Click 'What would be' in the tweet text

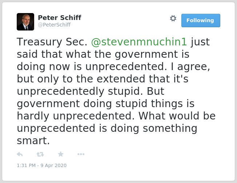pyautogui.click(x=177, y=116)
